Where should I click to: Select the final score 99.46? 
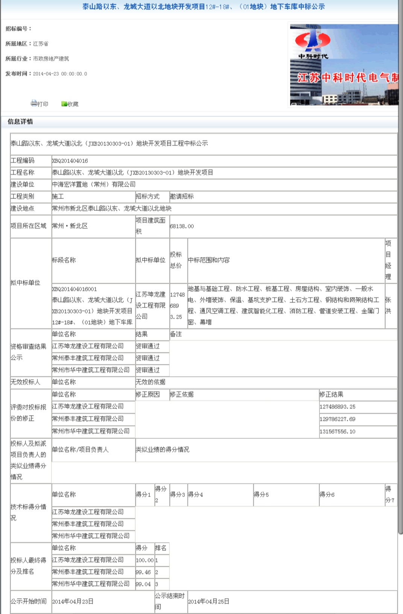(x=143, y=572)
